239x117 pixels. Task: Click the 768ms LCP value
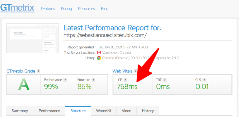point(127,87)
